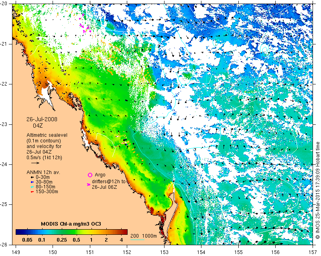Screen dimensions: 321x256
Task: Click the 'Argo' legend label
Action: pos(100,175)
